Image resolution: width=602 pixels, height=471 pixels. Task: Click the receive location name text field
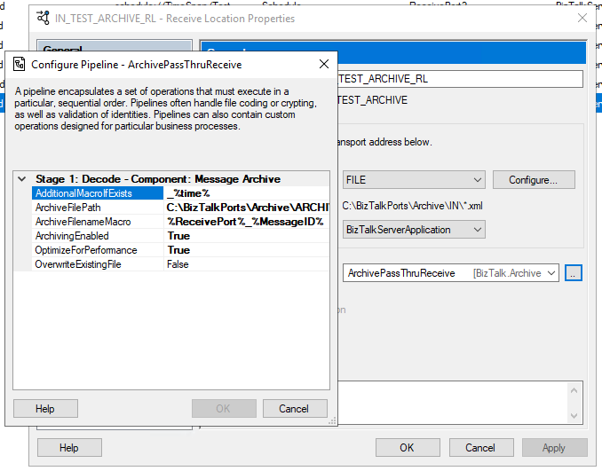point(460,79)
